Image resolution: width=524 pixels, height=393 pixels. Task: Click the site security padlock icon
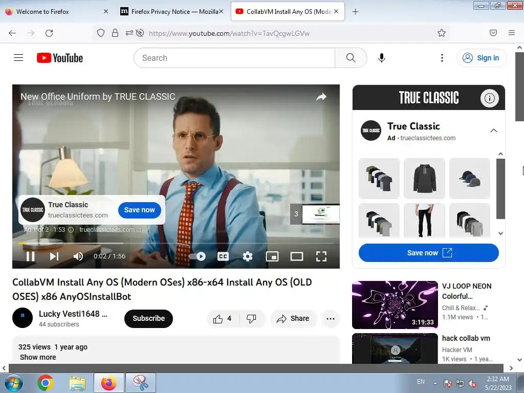[x=115, y=33]
